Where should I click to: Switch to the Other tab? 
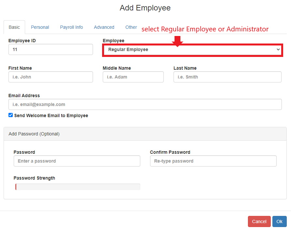coord(131,27)
